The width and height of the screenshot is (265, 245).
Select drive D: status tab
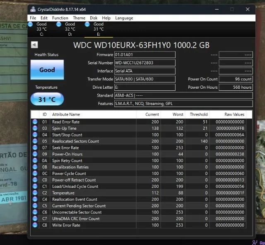coord(70,29)
